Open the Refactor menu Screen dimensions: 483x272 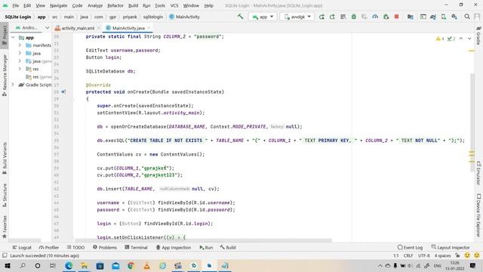115,5
